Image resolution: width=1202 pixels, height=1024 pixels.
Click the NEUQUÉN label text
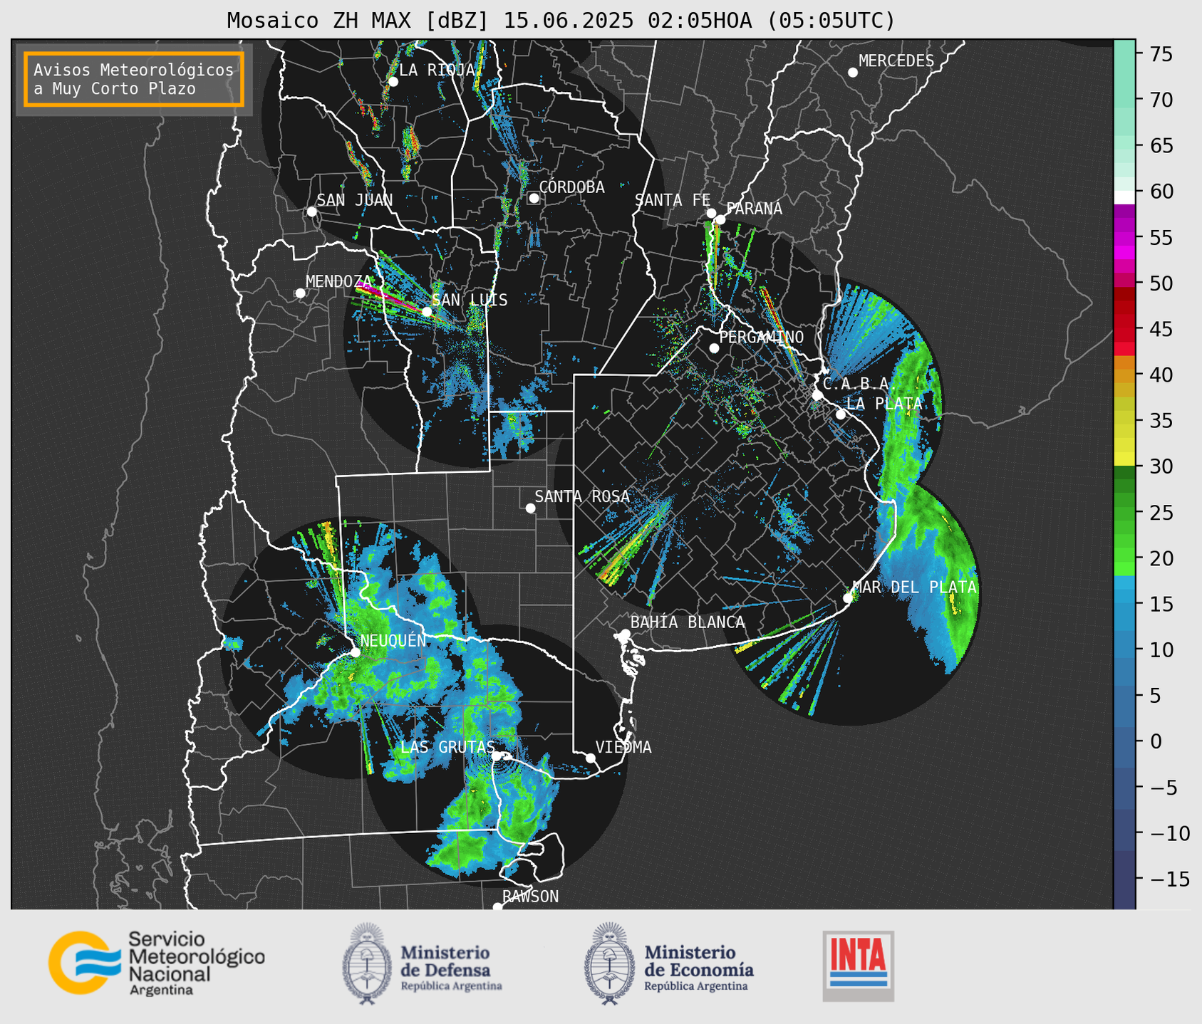tap(393, 640)
